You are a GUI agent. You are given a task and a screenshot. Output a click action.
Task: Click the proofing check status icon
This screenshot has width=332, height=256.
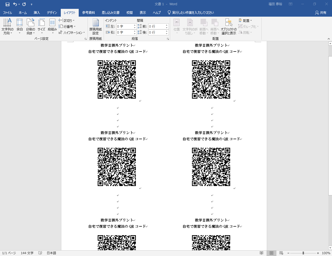point(40,253)
